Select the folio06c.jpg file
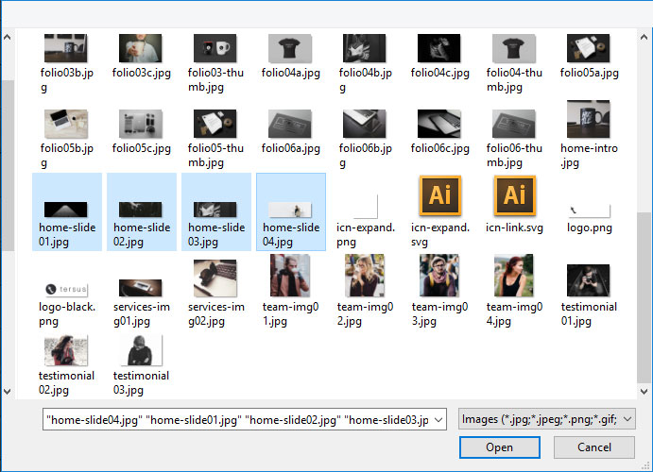Viewport: 653px width, 472px height. click(x=439, y=131)
